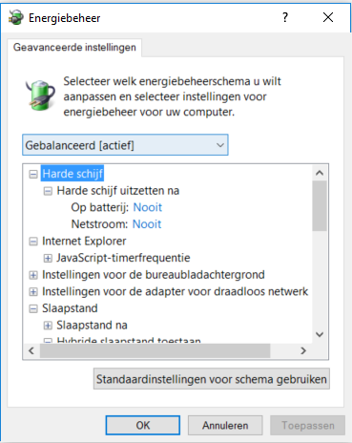Click the Annuleren button
Viewport: 352px width, 443px height.
coord(225,425)
